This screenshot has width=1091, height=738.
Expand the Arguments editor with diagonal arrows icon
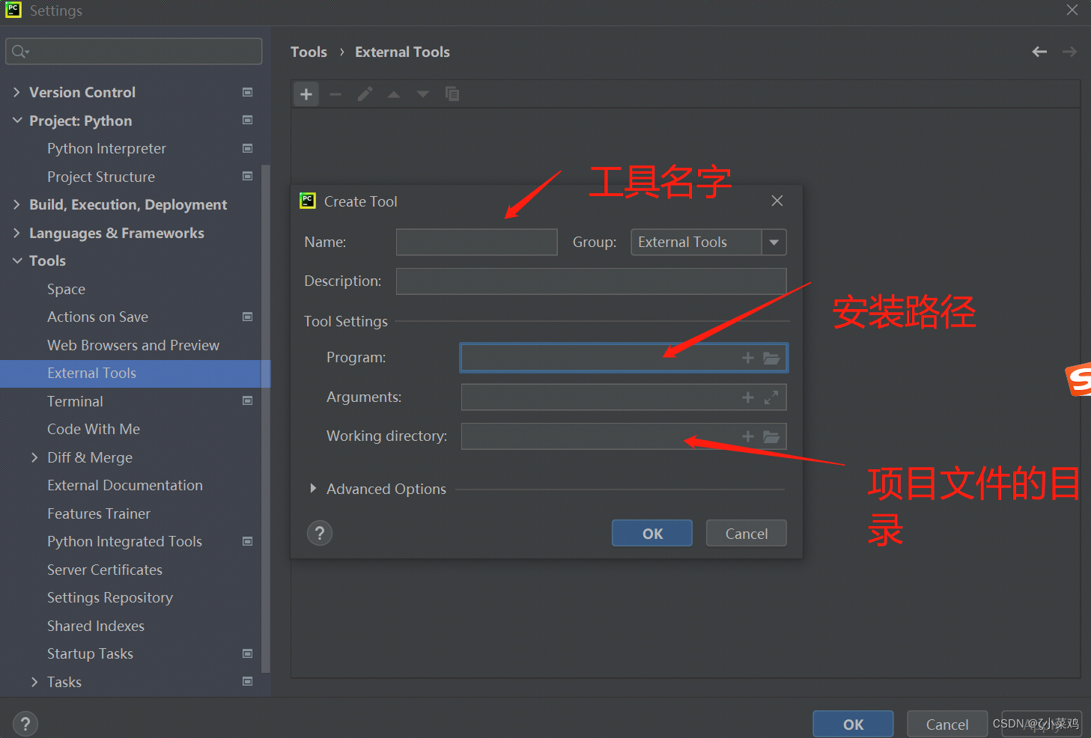click(771, 397)
